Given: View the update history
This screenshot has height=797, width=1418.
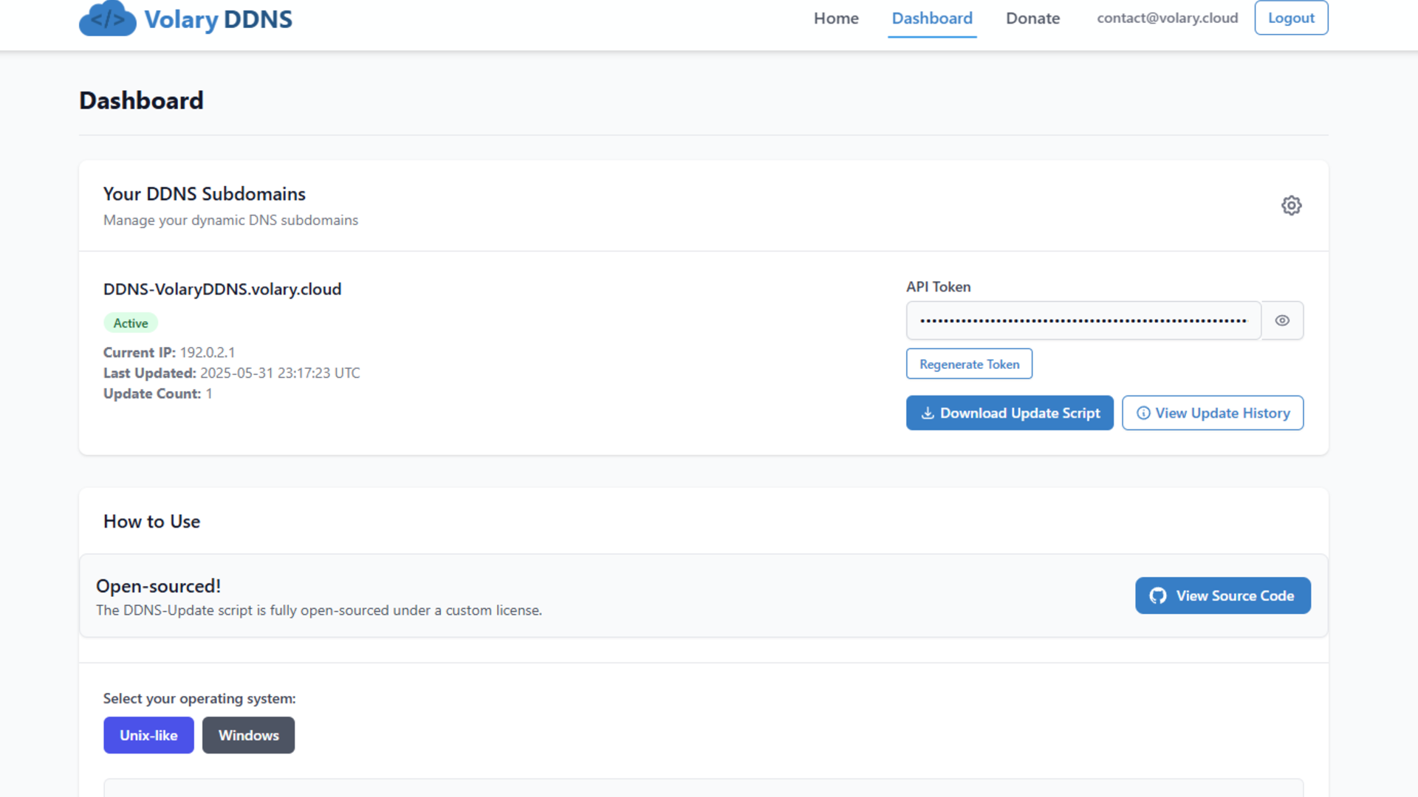Looking at the screenshot, I should tap(1213, 413).
